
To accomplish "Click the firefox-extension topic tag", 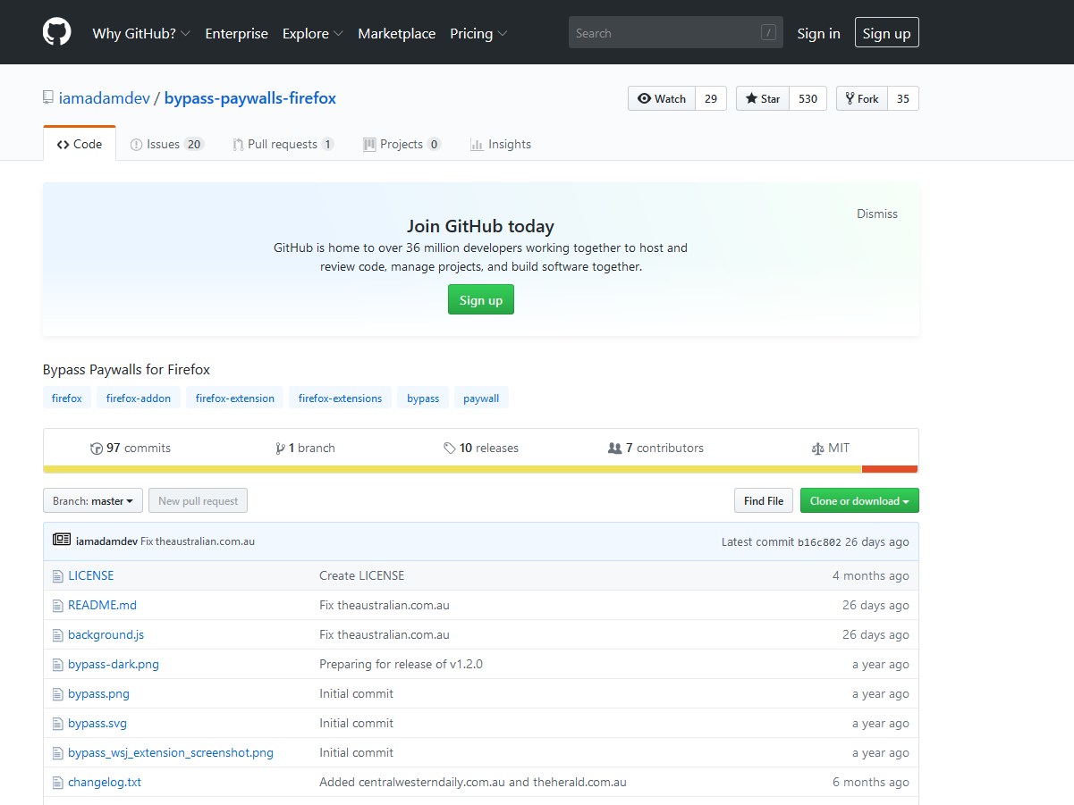I will coord(235,398).
